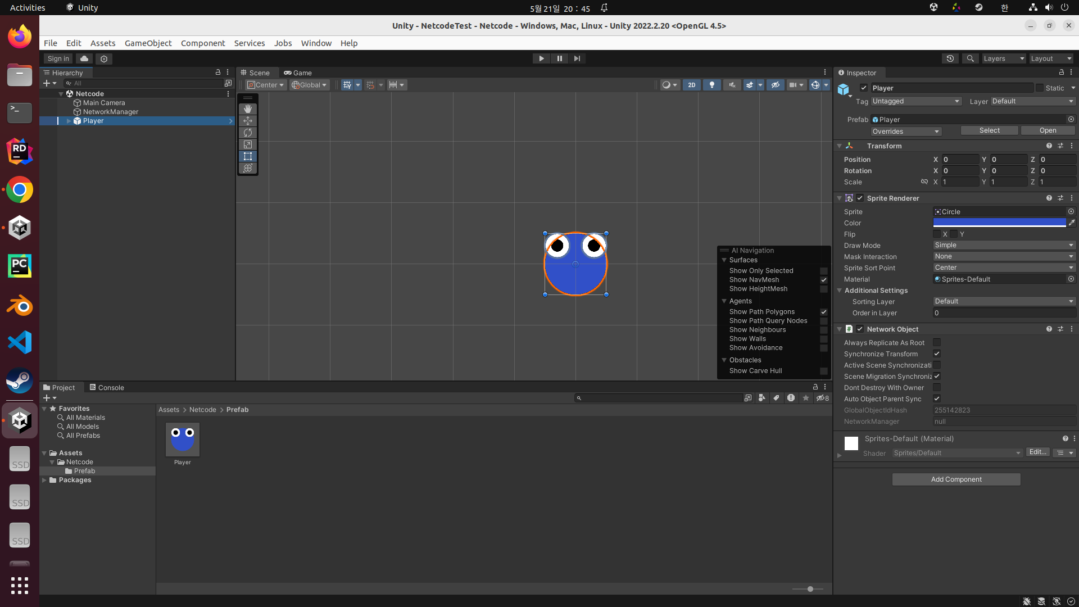This screenshot has width=1079, height=607.
Task: Open Steam from the dock
Action: tap(20, 380)
